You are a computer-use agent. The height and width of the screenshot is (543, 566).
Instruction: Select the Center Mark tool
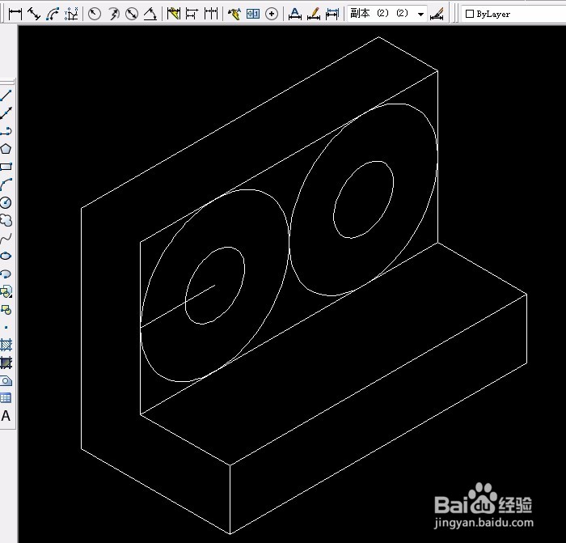(x=272, y=14)
